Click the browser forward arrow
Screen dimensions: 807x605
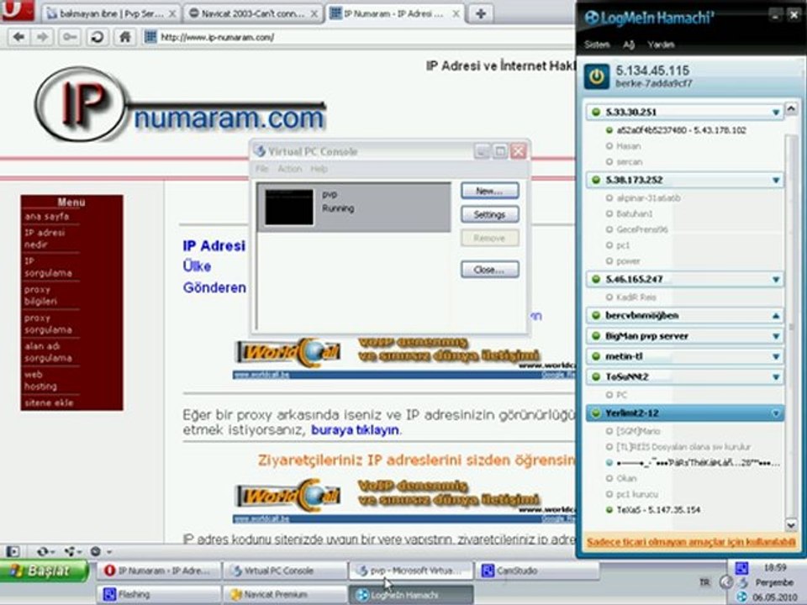coord(43,37)
